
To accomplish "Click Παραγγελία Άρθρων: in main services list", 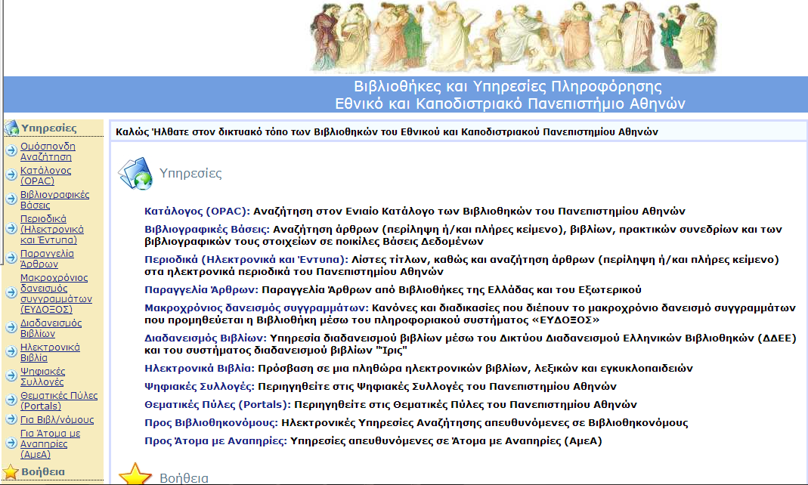I will (201, 290).
